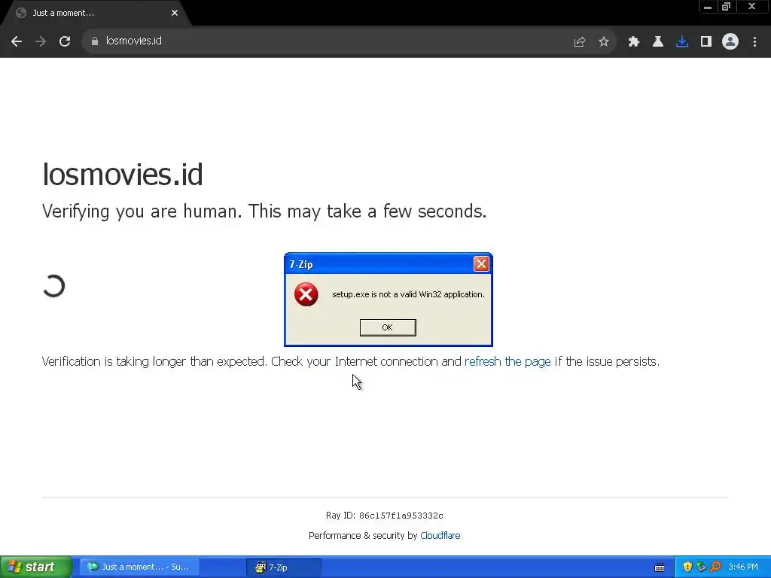Click 'setup.exe is not a valid Win32 application.'
The image size is (771, 578).
click(408, 294)
